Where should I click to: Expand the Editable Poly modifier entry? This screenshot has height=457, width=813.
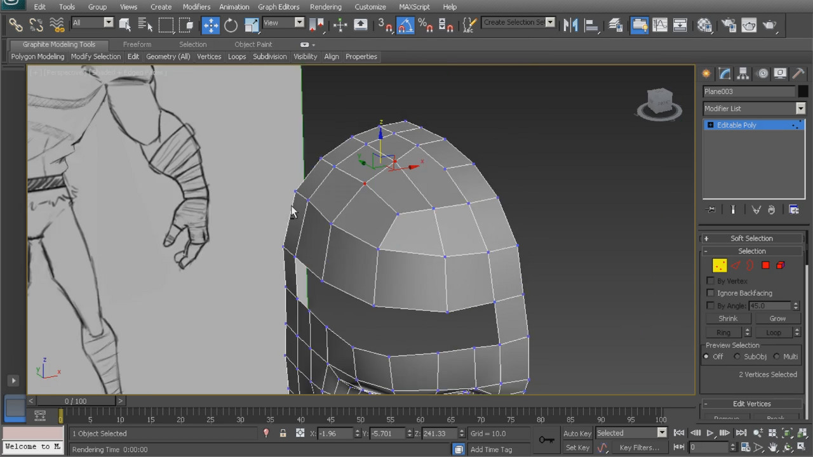click(710, 125)
